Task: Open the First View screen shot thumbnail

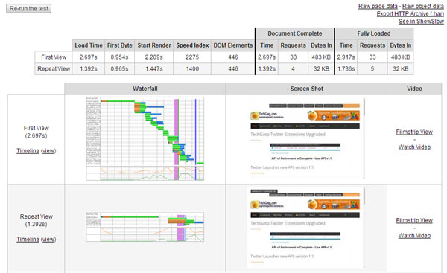Action: click(x=306, y=138)
